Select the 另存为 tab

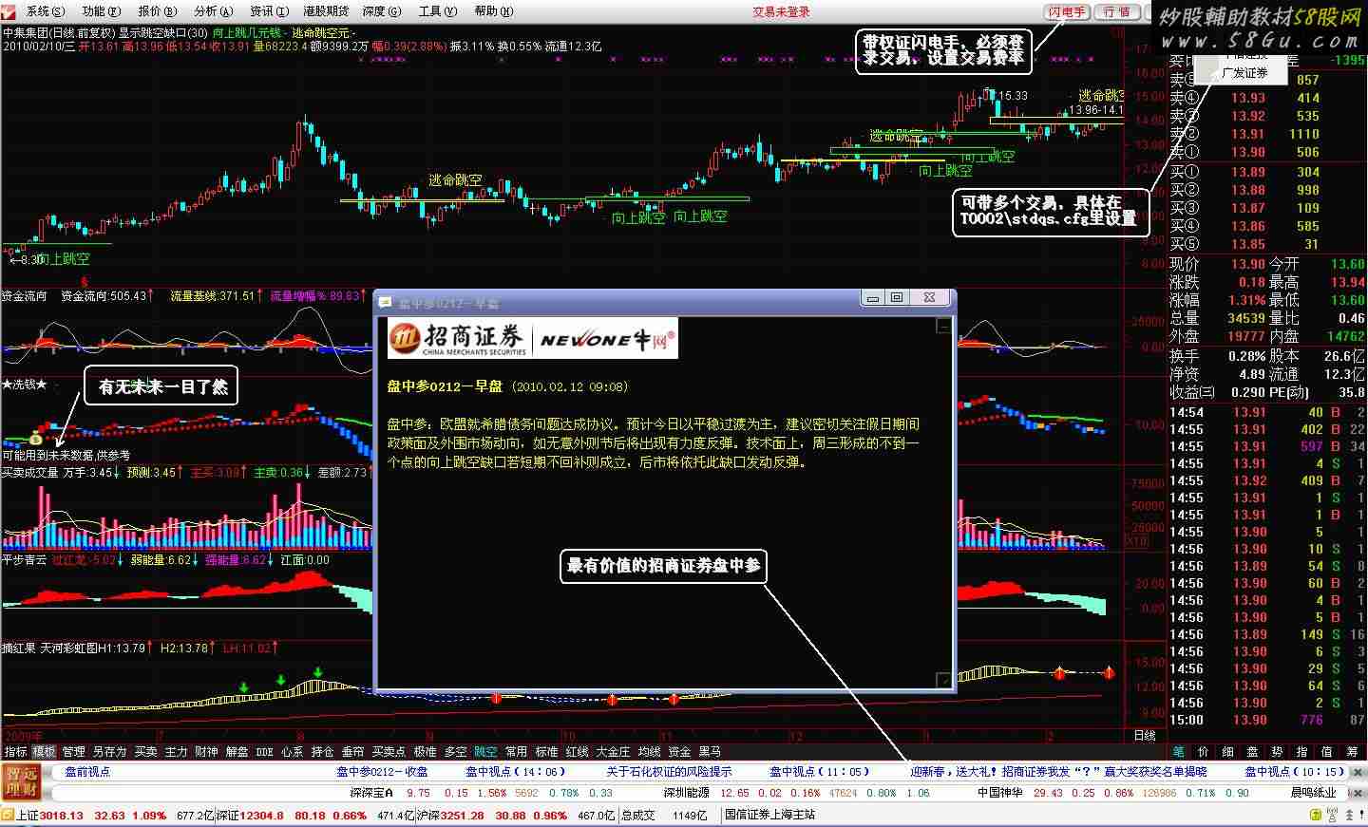tap(109, 751)
